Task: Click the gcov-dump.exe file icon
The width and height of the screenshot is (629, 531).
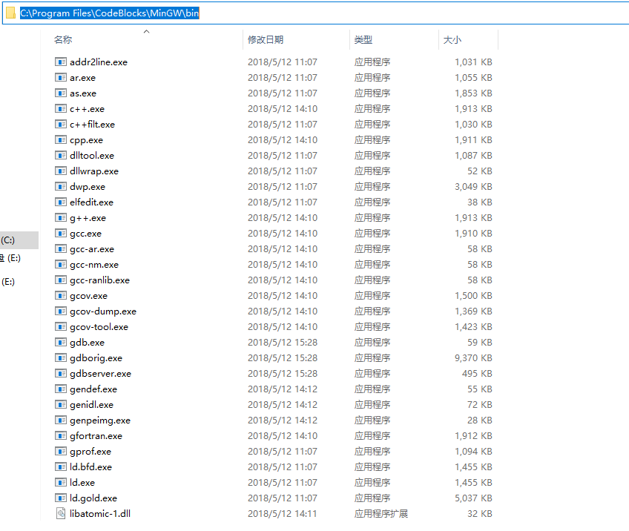Action: (61, 311)
